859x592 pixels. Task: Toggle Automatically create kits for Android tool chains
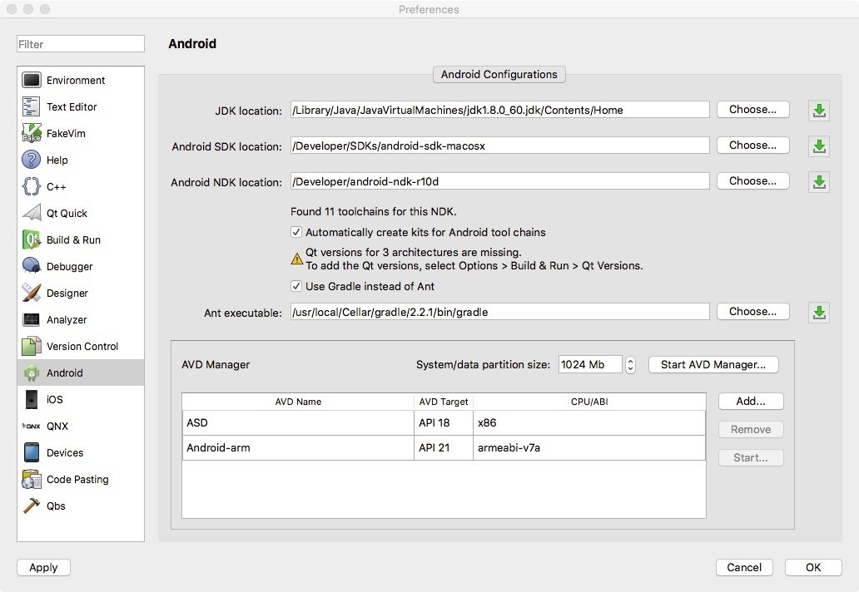point(296,232)
